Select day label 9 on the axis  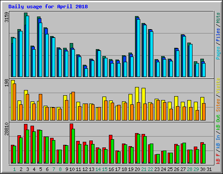(x=67, y=169)
